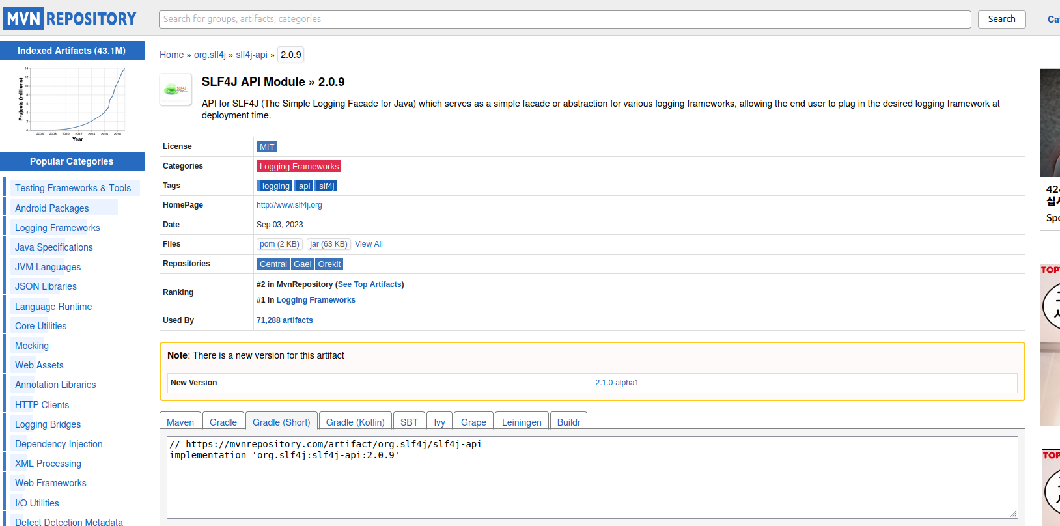
Task: Open Logging Frameworks sidebar category
Action: pyautogui.click(x=57, y=228)
